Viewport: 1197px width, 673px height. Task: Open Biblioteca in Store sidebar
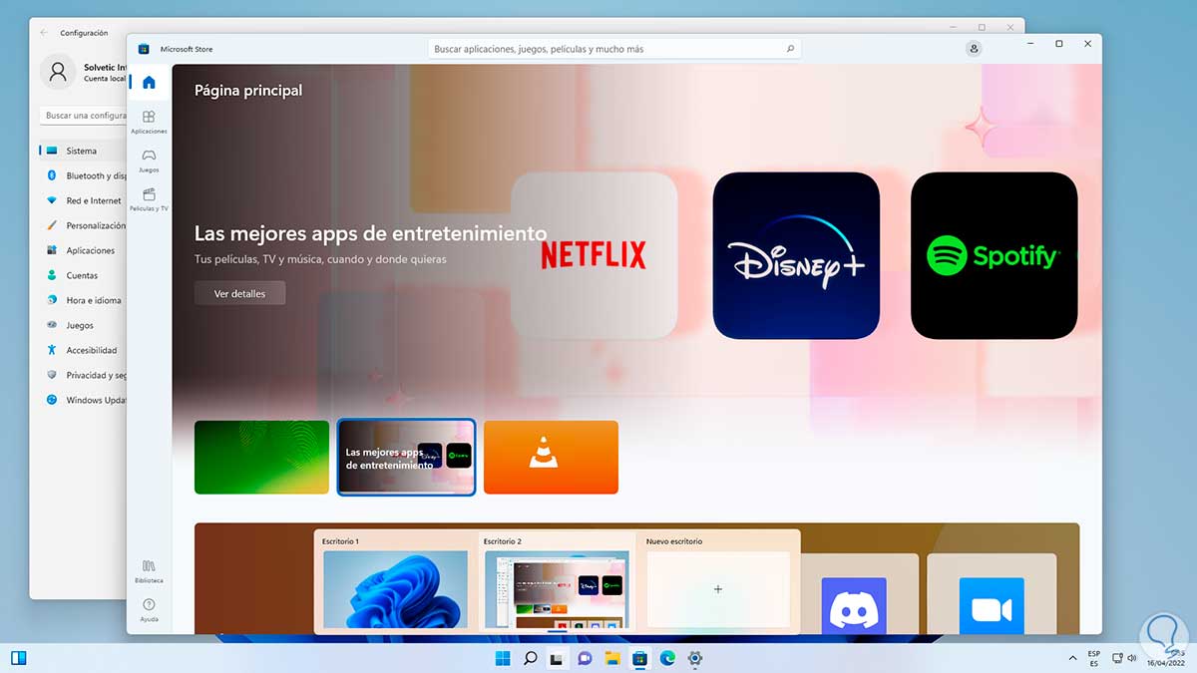[x=149, y=570]
